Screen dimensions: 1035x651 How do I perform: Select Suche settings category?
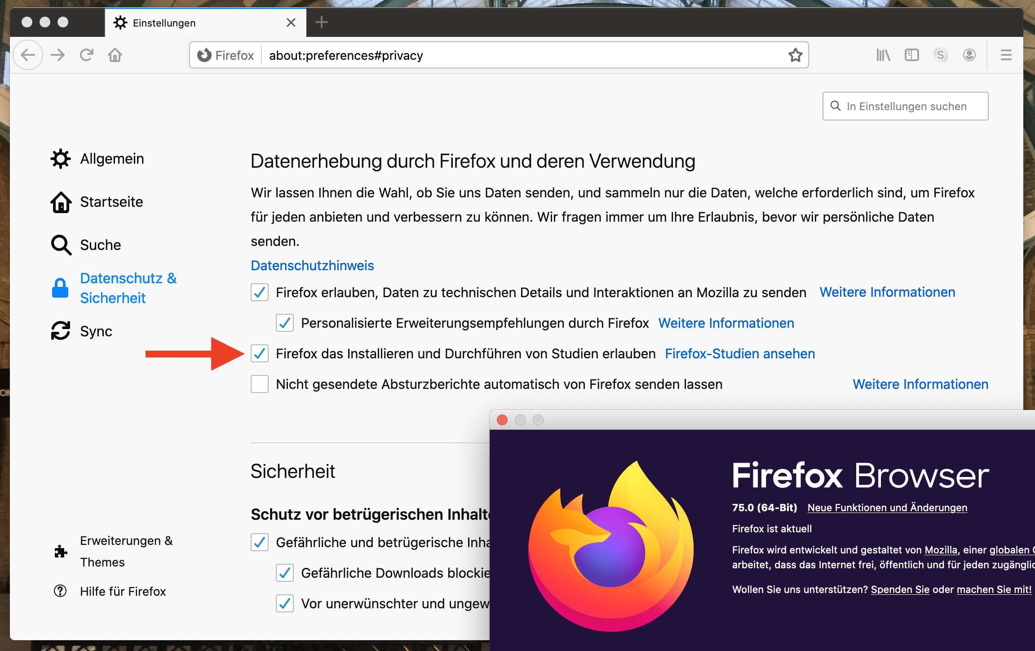click(x=101, y=245)
